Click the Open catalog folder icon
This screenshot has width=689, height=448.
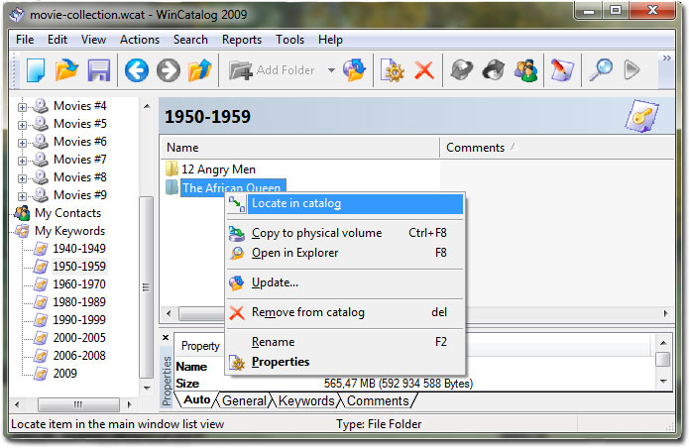coord(66,70)
